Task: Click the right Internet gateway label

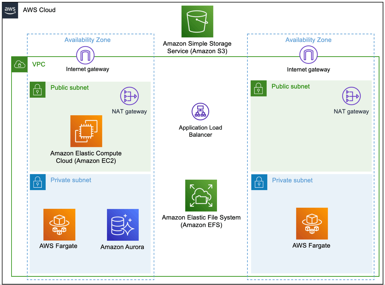Action: [x=308, y=69]
